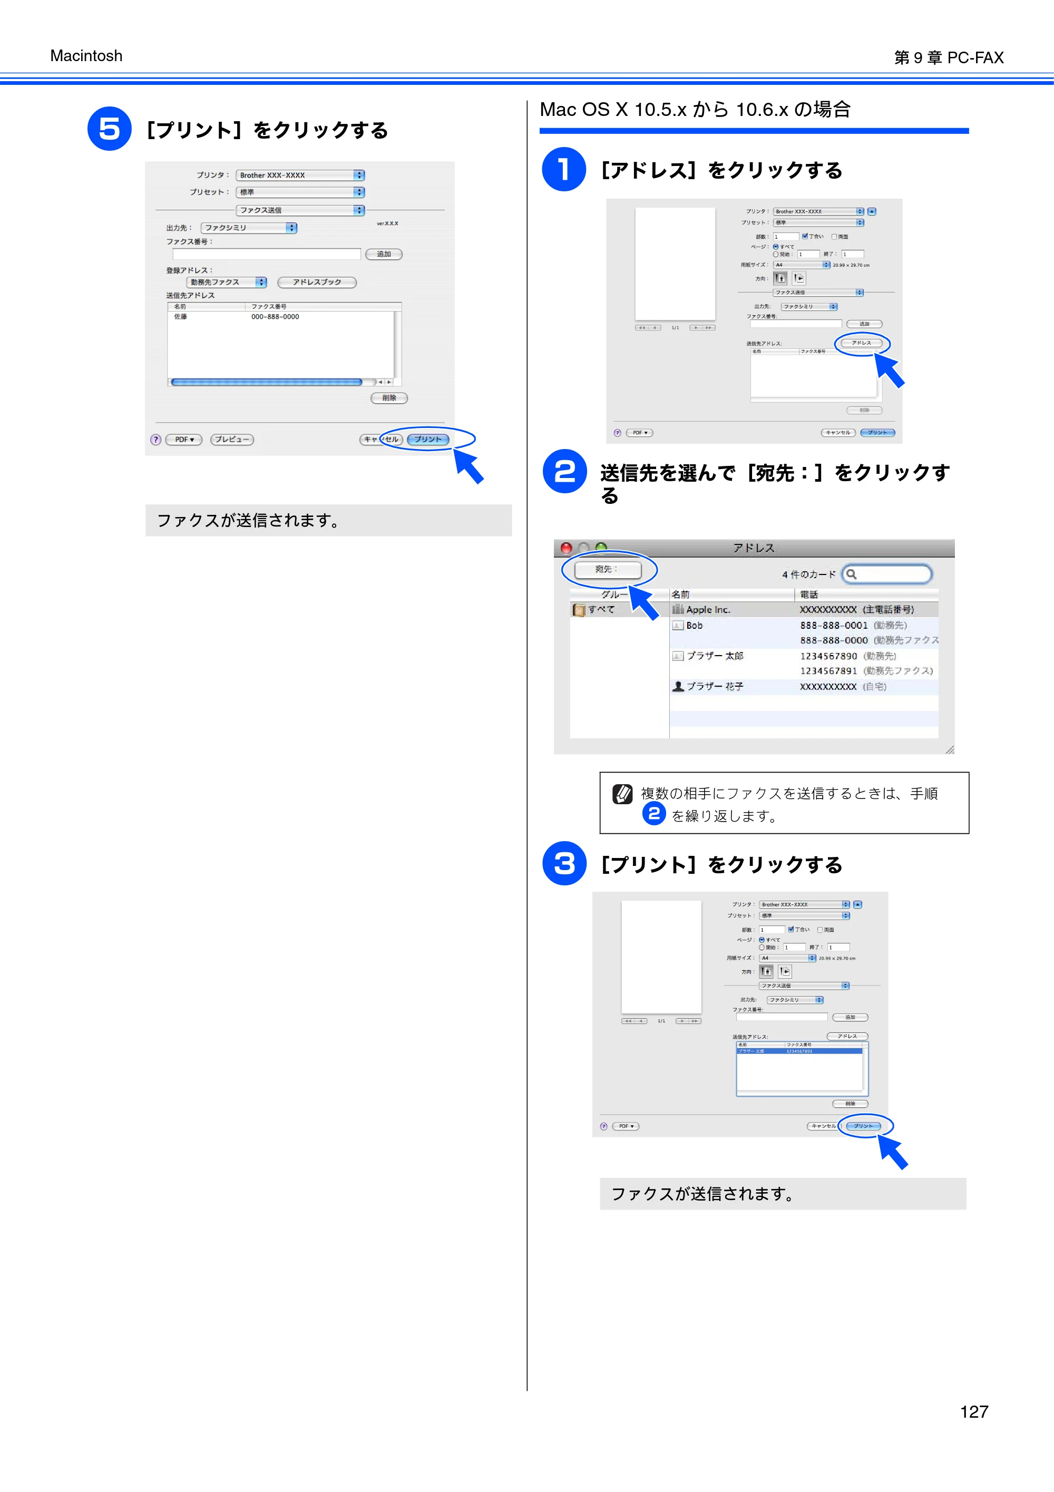Select the すべて pages radio in the empty-recipient-list dialog
The width and height of the screenshot is (1054, 1492).
pos(775,247)
